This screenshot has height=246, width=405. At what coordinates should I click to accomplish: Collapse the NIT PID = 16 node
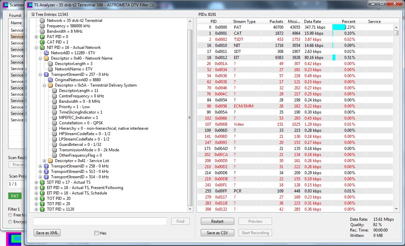pyautogui.click(x=36, y=48)
